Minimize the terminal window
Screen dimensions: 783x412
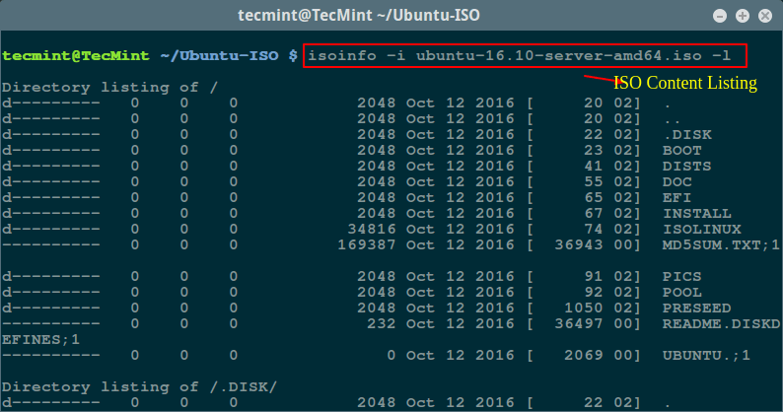tap(720, 16)
